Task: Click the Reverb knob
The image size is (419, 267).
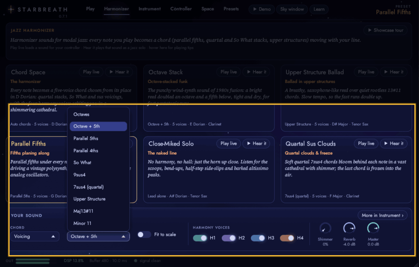Action: 349,229
